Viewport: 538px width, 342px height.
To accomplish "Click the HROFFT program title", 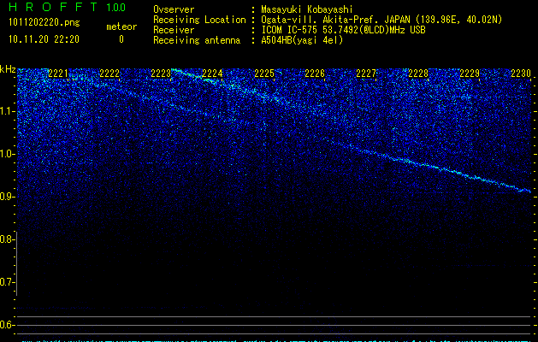I will pos(53,7).
